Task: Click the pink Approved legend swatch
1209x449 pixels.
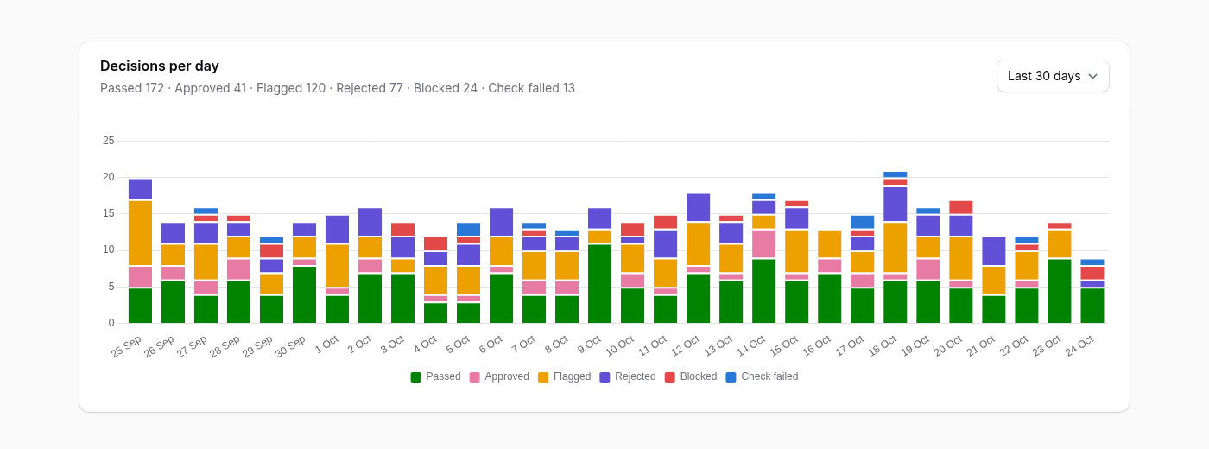Action: pos(474,376)
